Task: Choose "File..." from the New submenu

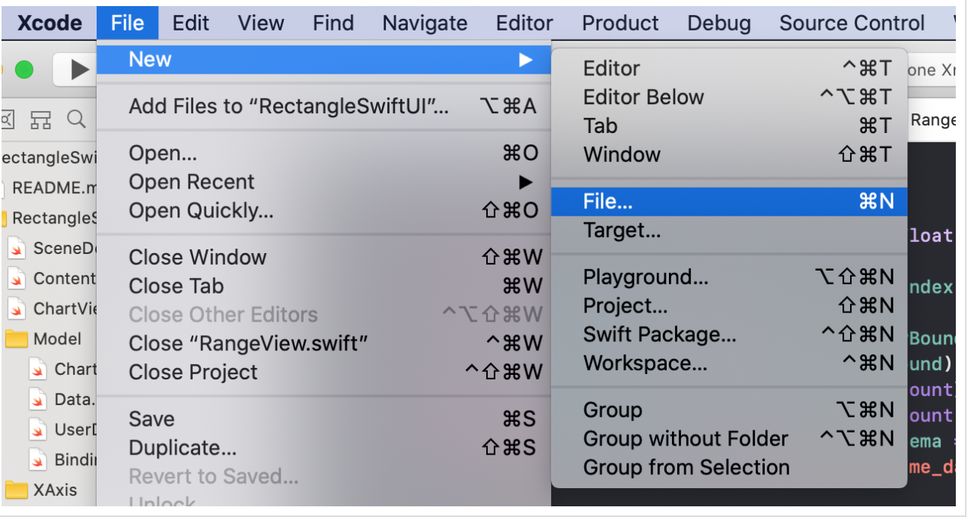Action: pyautogui.click(x=609, y=201)
